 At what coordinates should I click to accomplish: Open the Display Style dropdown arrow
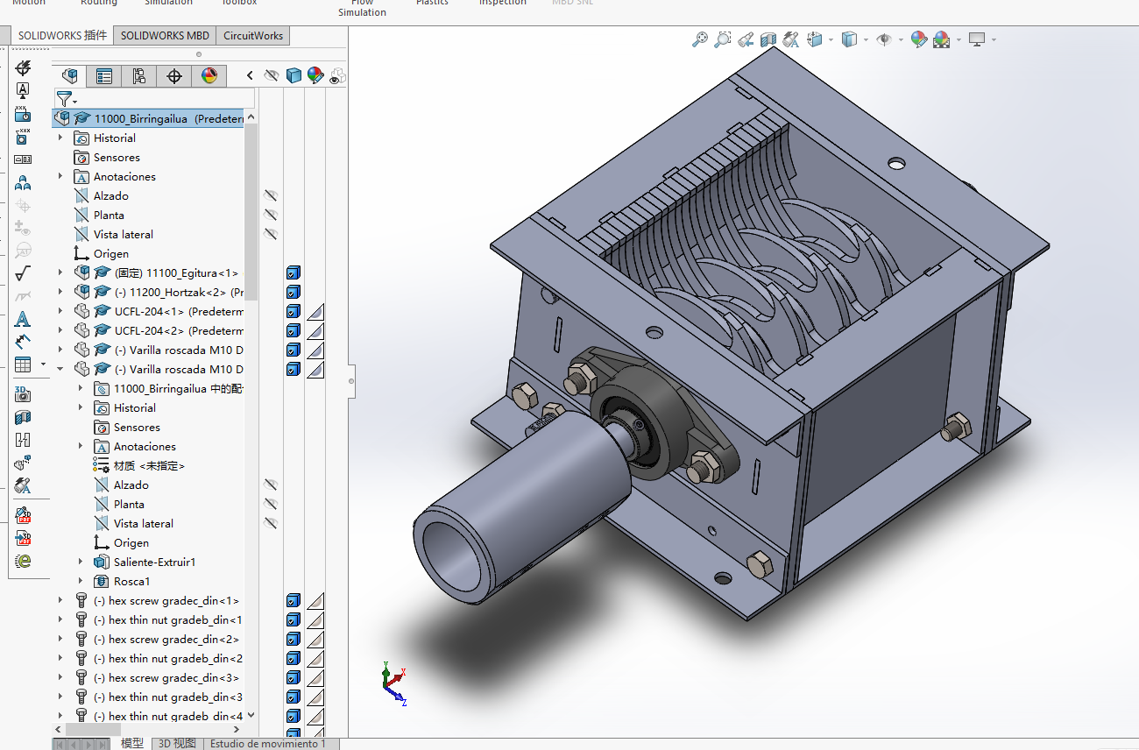[866, 40]
